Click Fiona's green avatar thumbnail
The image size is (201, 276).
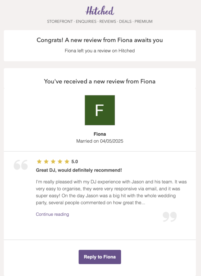100,110
